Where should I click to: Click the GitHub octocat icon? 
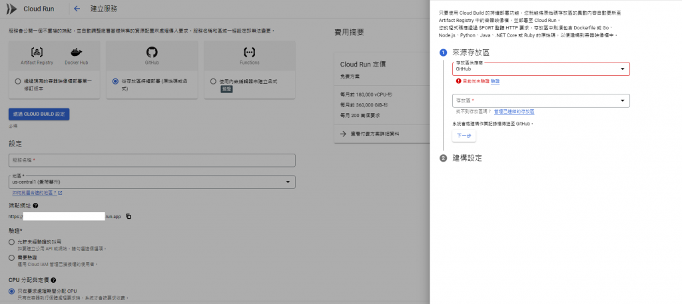pyautogui.click(x=152, y=53)
